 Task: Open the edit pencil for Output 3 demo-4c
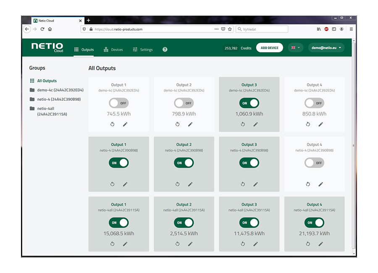point(255,124)
